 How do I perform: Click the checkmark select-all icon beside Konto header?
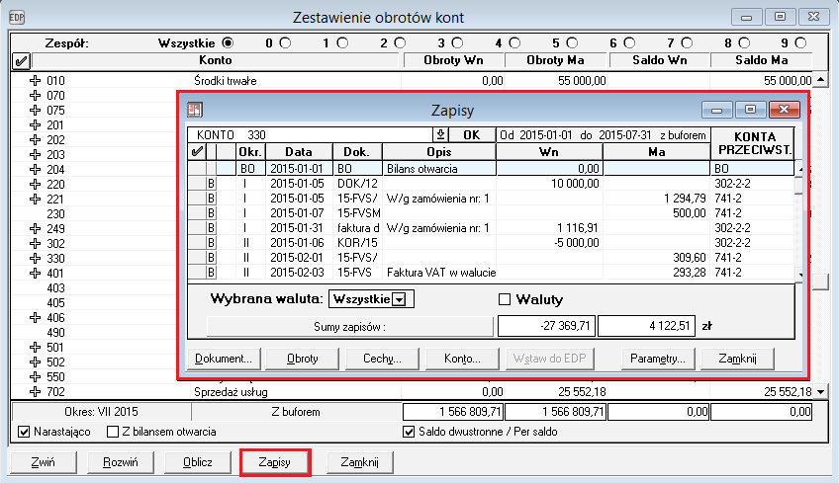pos(21,61)
